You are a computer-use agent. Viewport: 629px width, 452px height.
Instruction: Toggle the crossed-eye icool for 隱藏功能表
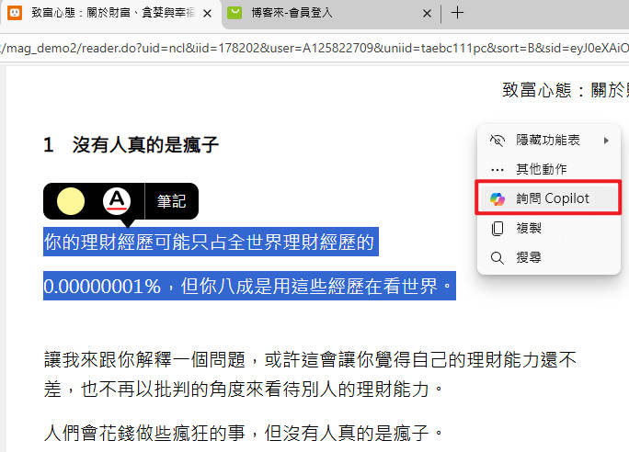click(497, 141)
